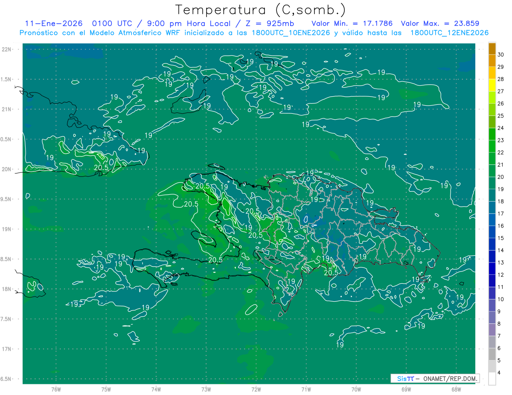512x395 pixels.
Task: Click the '69W' longitude axis label
Action: point(406,389)
